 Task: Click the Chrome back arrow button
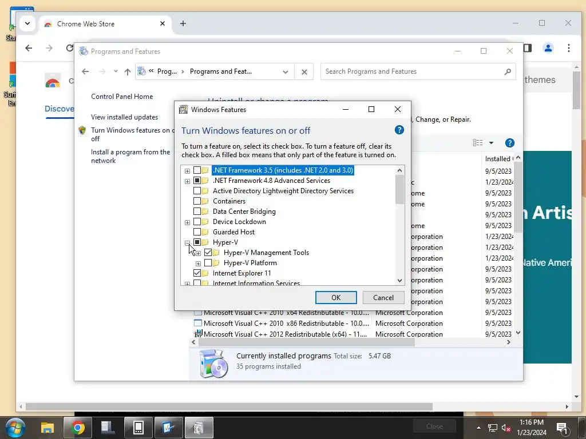[x=29, y=48]
